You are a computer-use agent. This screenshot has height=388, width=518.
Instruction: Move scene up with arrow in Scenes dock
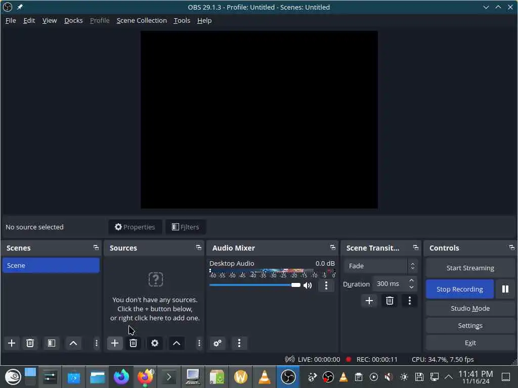tap(73, 343)
